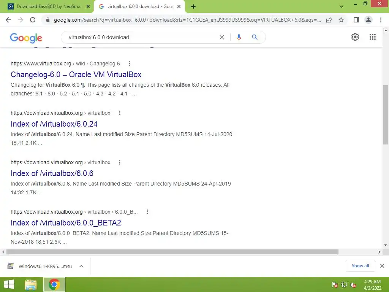This screenshot has width=389, height=292.
Task: Open Changelog-6.0 – Oracle VM VirtualBox
Action: pos(76,75)
